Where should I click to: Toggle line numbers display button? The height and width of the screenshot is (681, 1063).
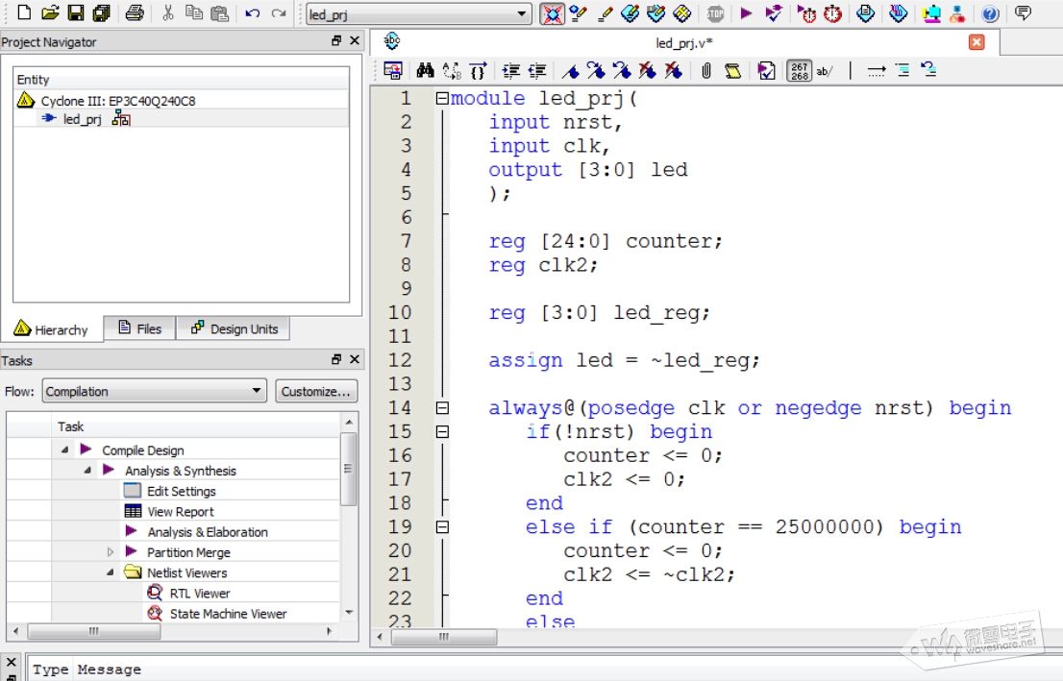[800, 70]
